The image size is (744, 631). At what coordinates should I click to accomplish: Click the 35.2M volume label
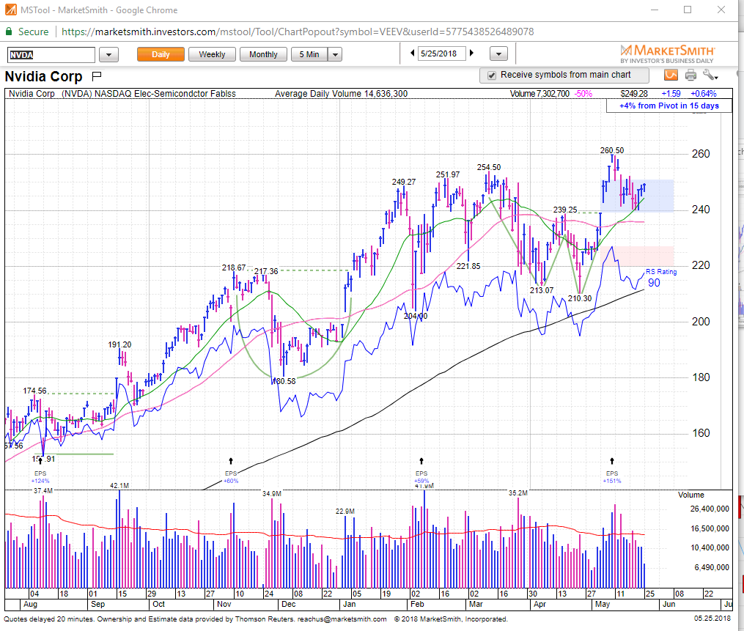[518, 493]
